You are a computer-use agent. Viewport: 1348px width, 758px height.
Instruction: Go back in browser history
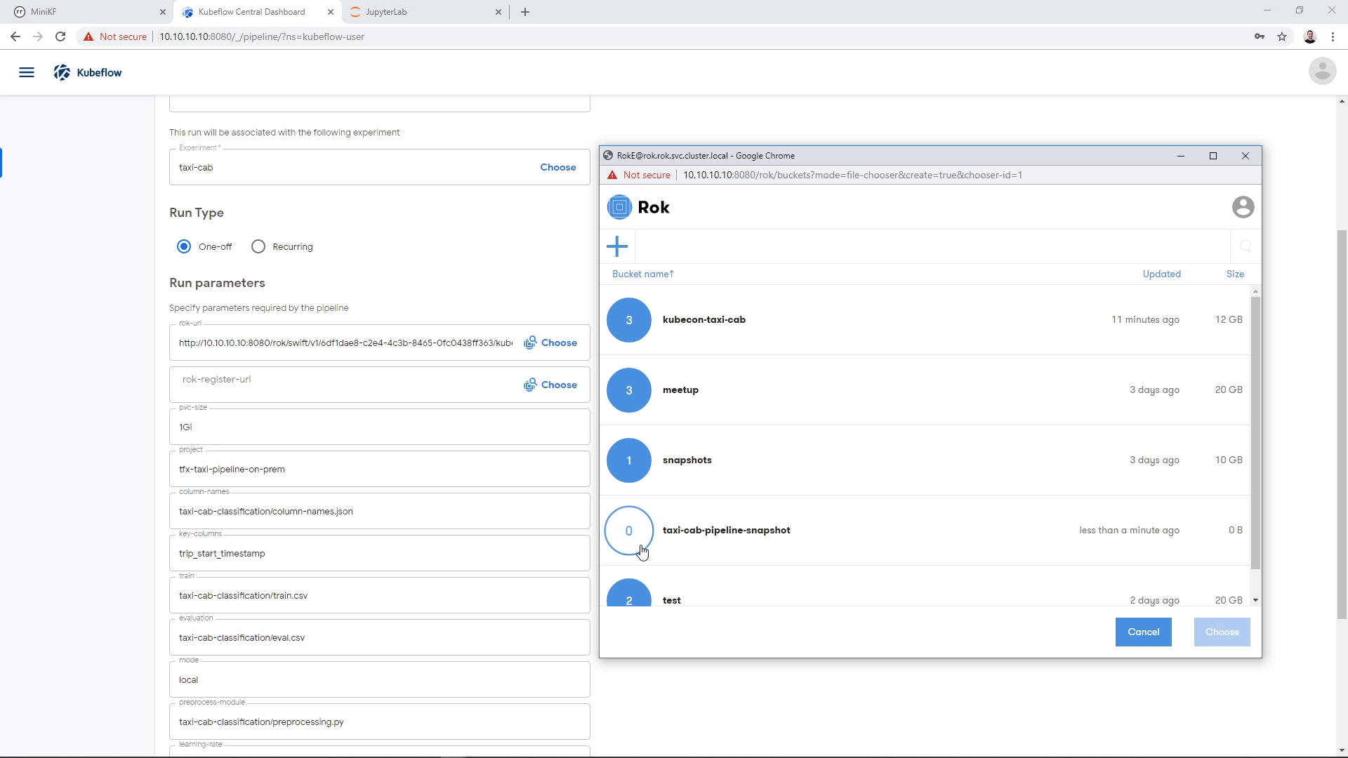tap(15, 36)
